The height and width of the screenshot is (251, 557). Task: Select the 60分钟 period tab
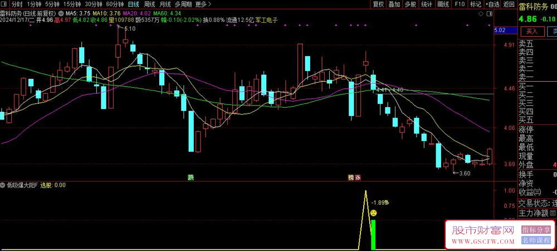[115, 4]
